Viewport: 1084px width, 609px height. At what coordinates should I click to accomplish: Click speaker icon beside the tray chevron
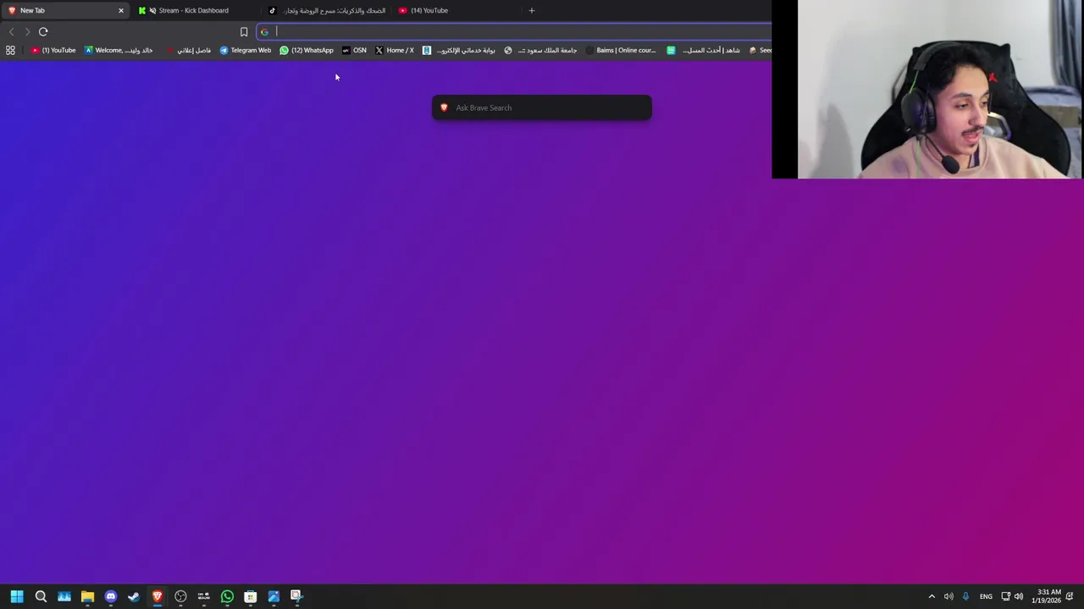pos(948,596)
